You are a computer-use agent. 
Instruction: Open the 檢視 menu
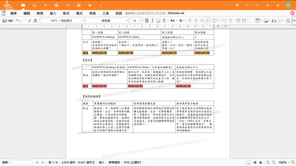[40, 13]
